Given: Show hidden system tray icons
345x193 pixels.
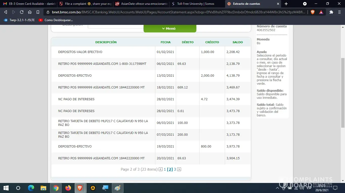Looking at the screenshot, I should 277,188.
